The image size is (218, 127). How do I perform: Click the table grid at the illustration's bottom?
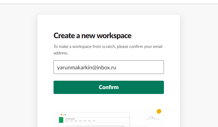click(x=95, y=126)
